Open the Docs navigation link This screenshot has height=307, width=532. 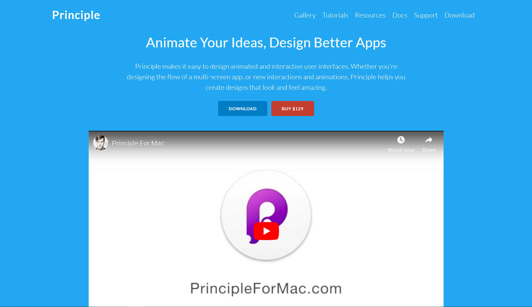point(399,15)
